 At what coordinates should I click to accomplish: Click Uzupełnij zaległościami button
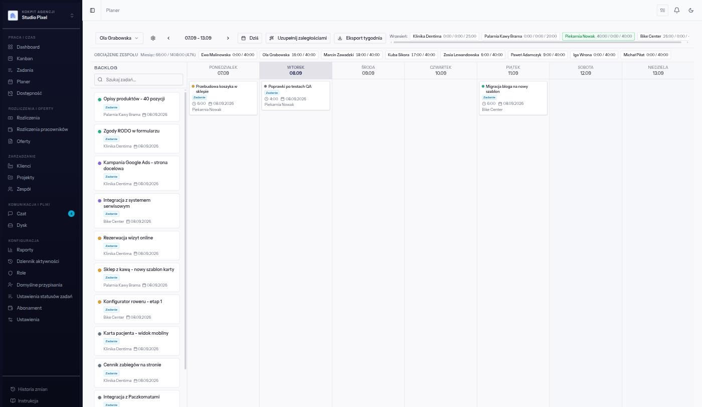(x=298, y=38)
